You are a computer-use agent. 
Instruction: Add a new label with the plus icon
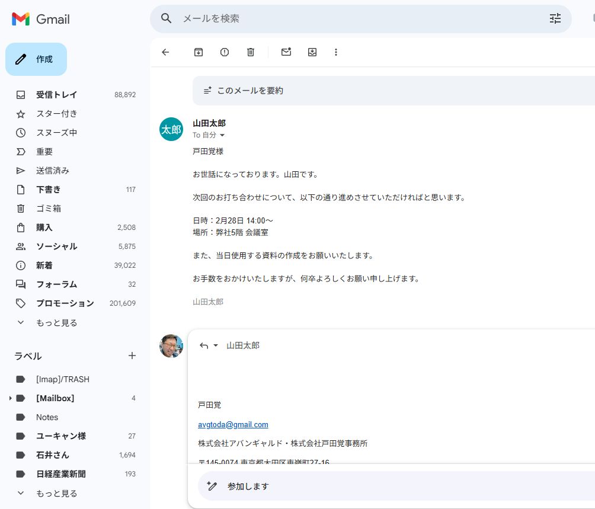[132, 356]
